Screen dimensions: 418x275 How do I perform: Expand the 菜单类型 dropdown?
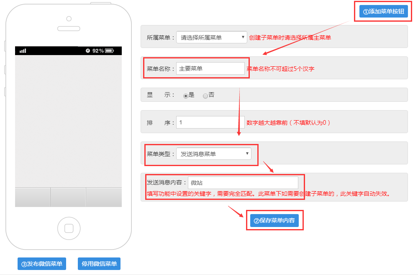213,154
